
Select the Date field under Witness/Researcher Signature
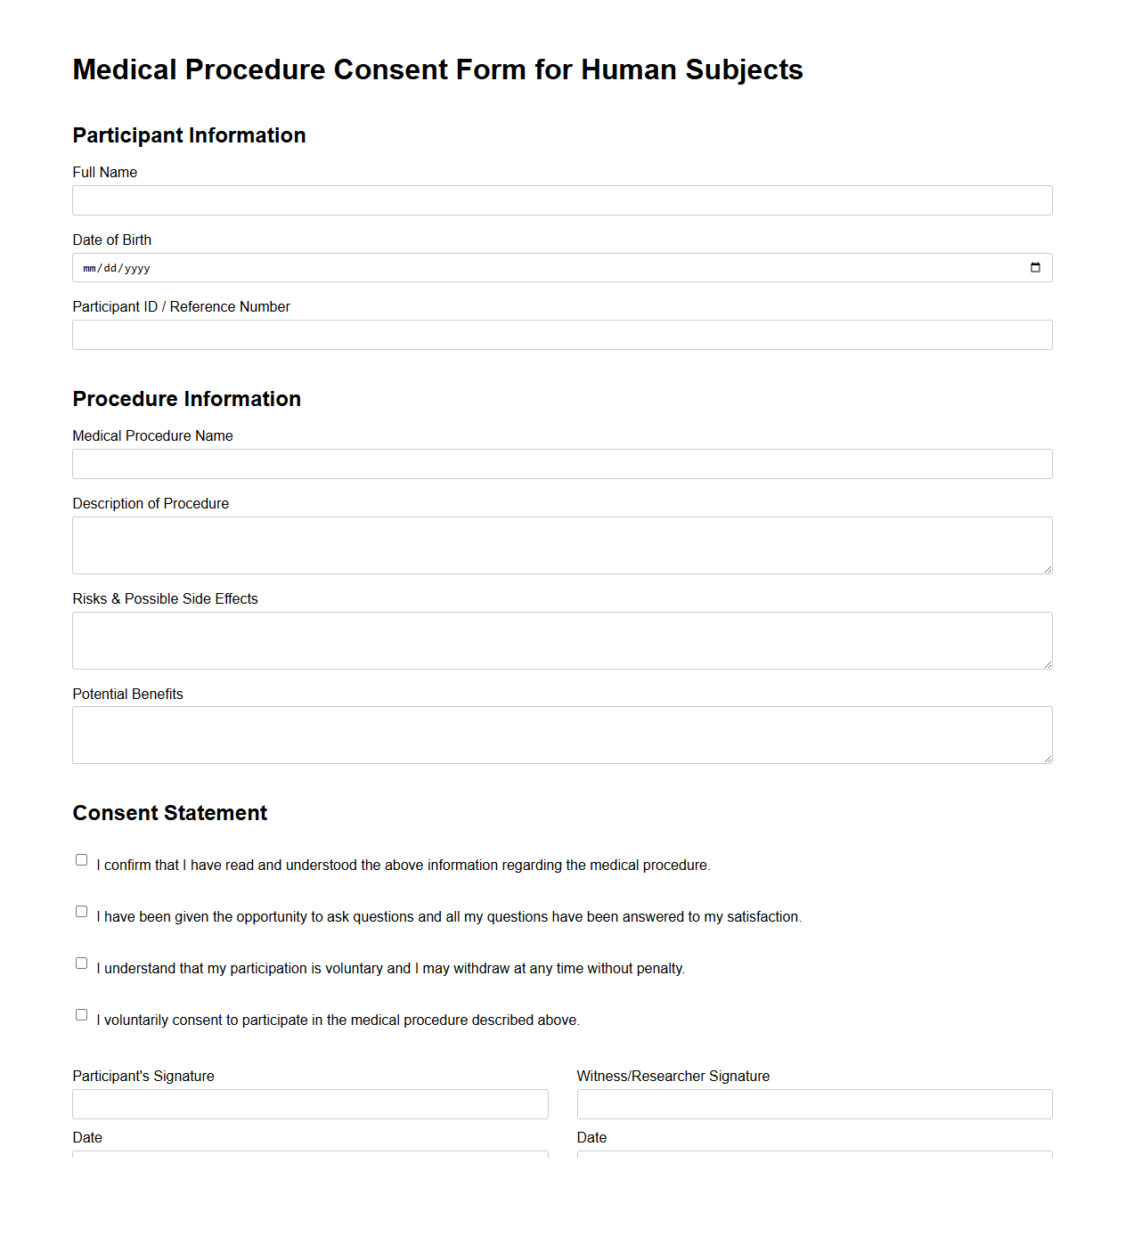(814, 1158)
